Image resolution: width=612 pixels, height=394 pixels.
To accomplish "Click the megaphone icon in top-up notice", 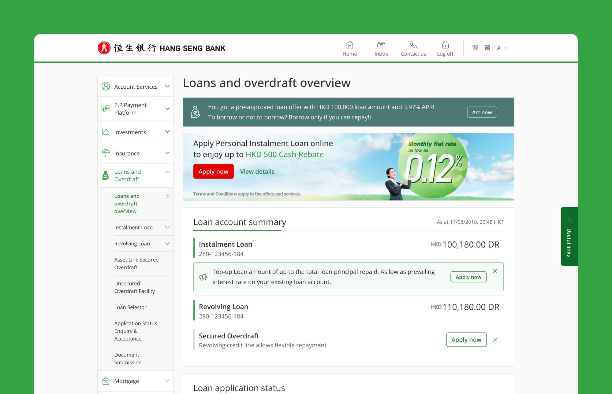I will (203, 277).
